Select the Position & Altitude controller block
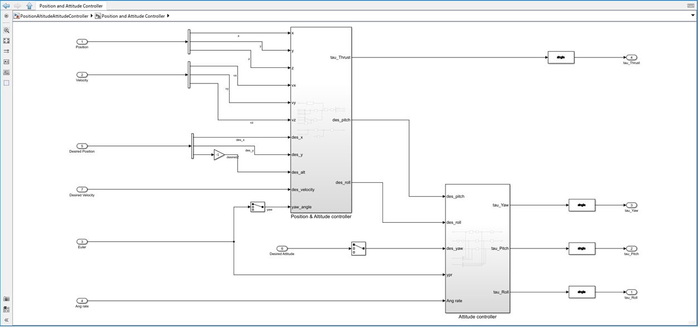The width and height of the screenshot is (698, 327). pyautogui.click(x=321, y=120)
